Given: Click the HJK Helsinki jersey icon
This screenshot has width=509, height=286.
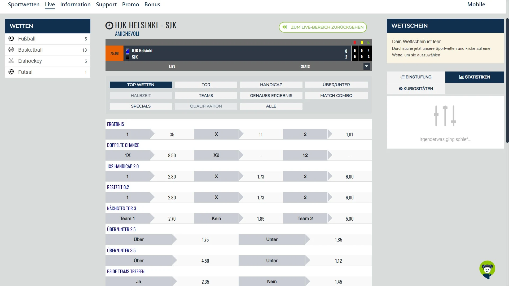Looking at the screenshot, I should (128, 51).
